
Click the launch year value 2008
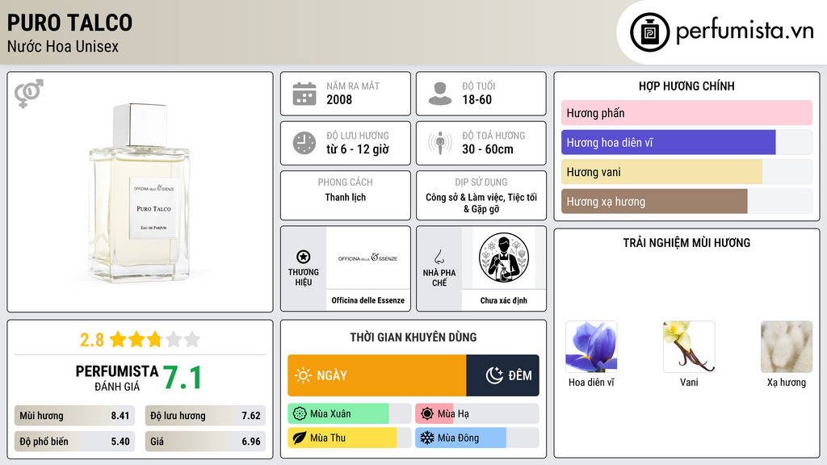click(x=339, y=99)
